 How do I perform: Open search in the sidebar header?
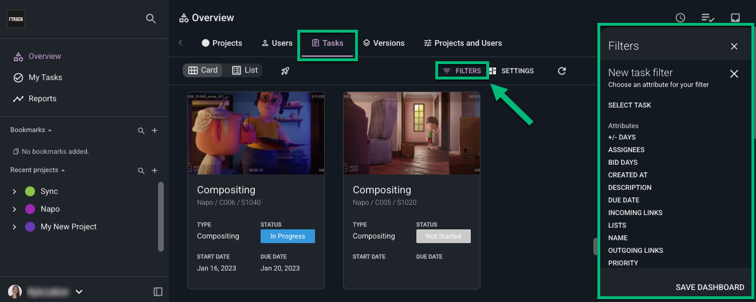coord(151,19)
